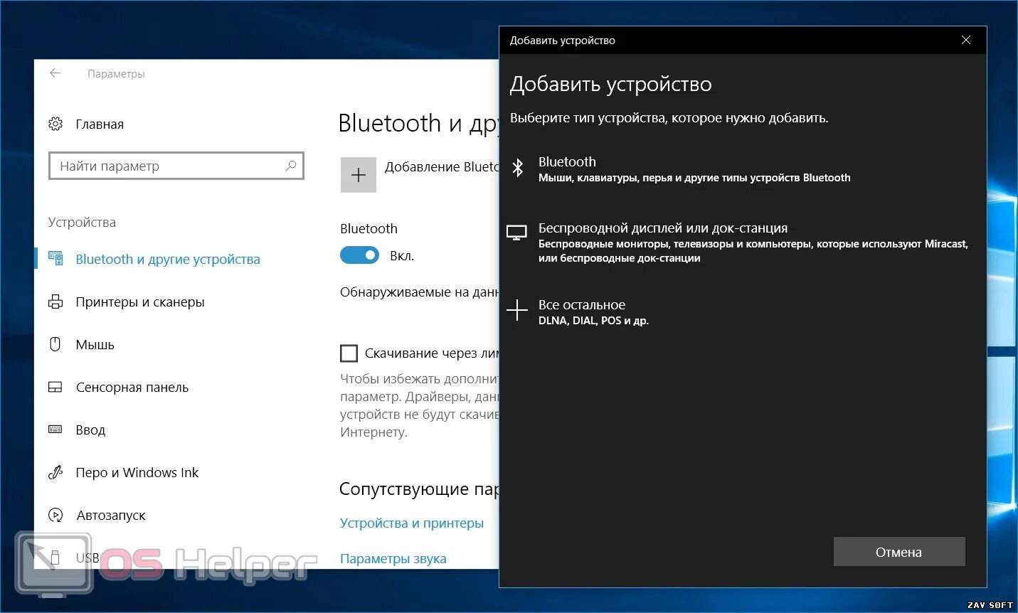The height and width of the screenshot is (613, 1018).
Task: Click the Мыши, клавиатуры, перья description text
Action: pyautogui.click(x=694, y=178)
